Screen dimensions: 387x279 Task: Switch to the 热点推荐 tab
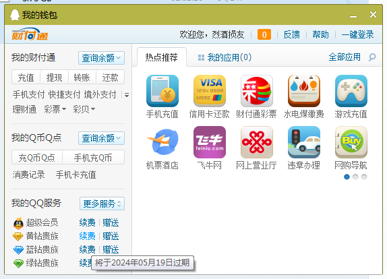[161, 57]
